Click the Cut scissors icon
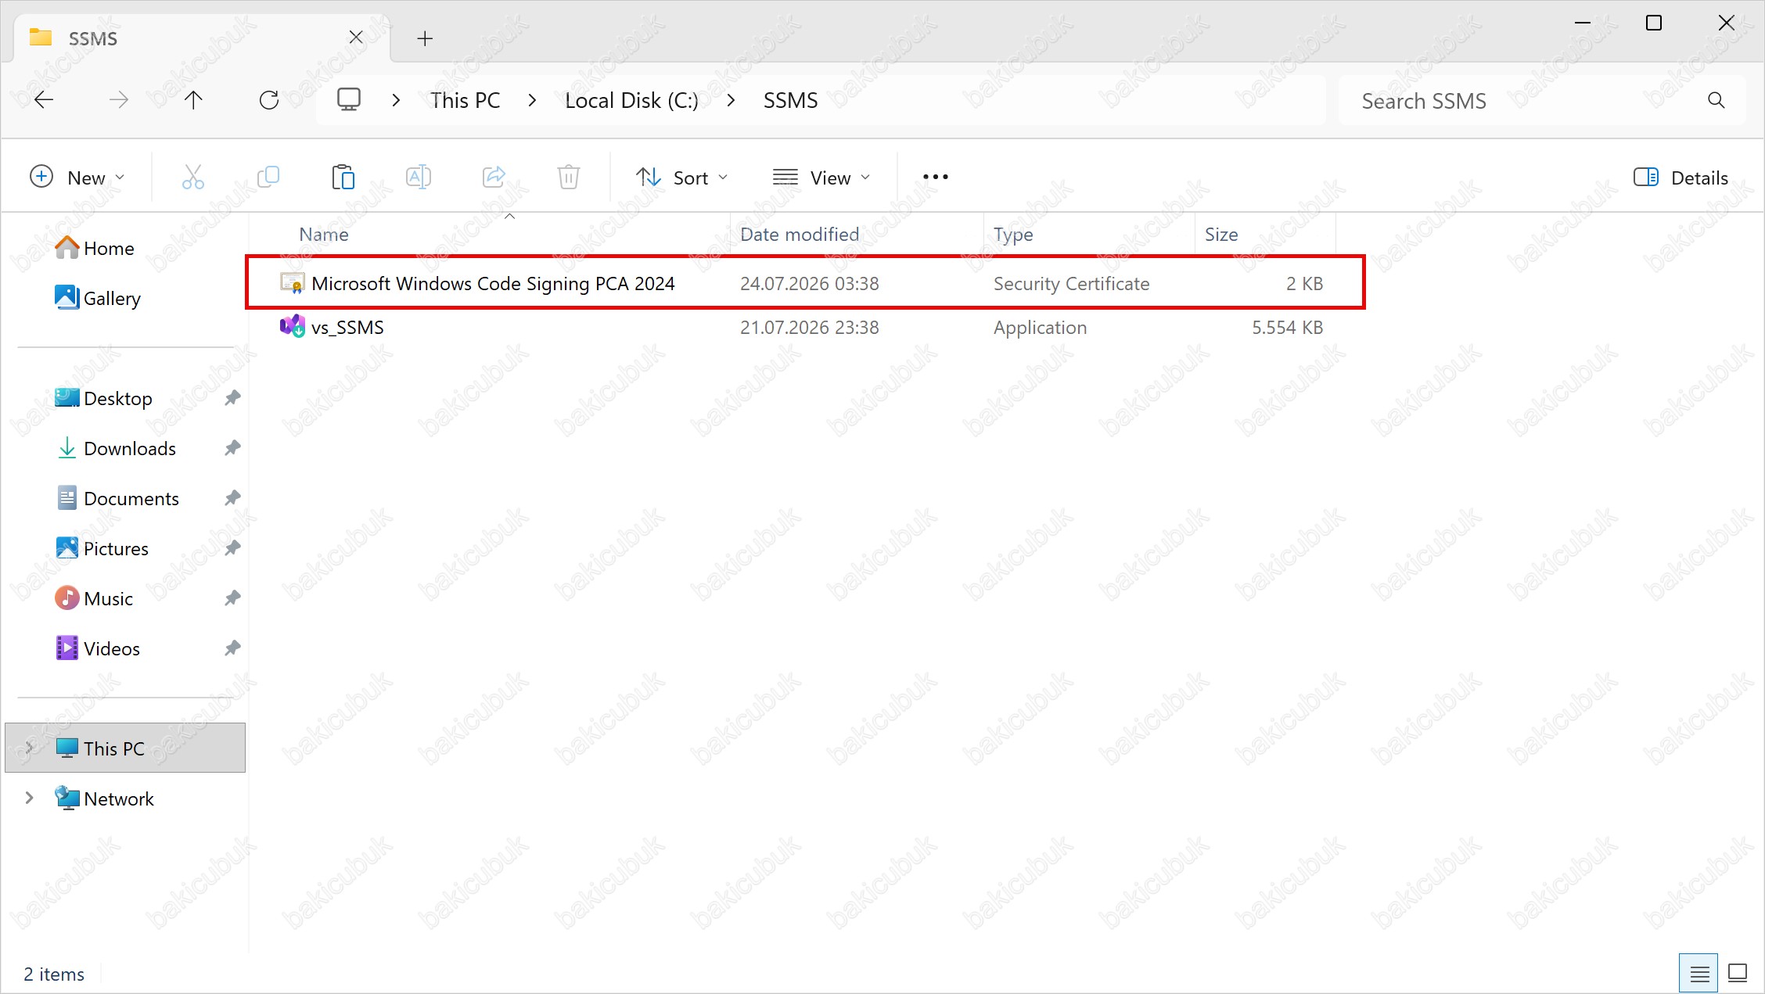The height and width of the screenshot is (994, 1765). (x=193, y=177)
